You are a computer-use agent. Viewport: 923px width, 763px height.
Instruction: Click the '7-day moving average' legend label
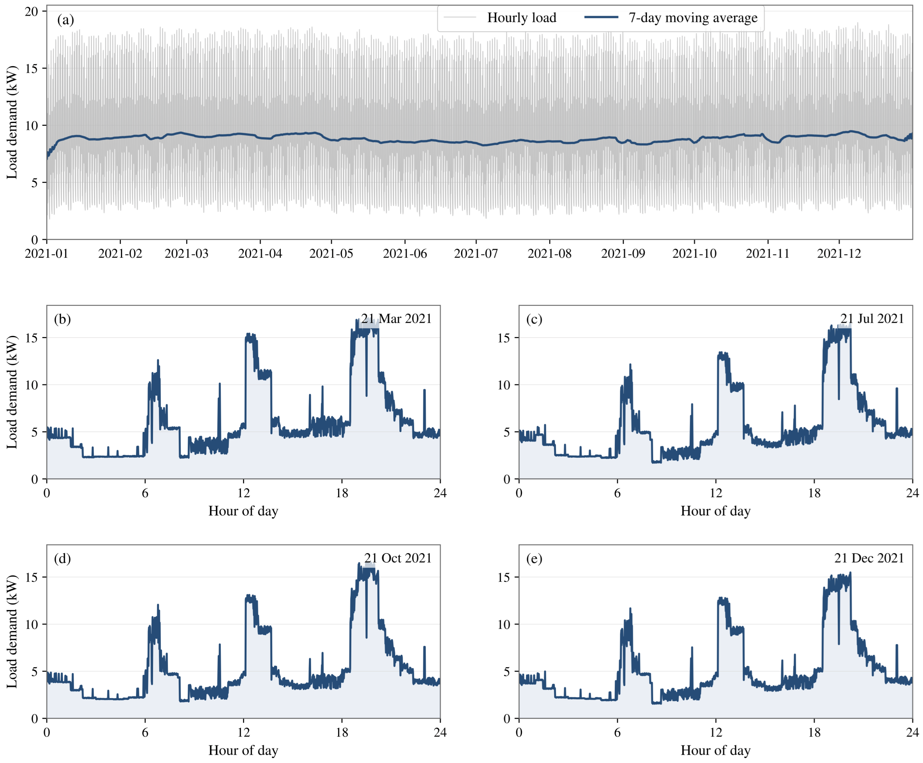[x=693, y=17]
